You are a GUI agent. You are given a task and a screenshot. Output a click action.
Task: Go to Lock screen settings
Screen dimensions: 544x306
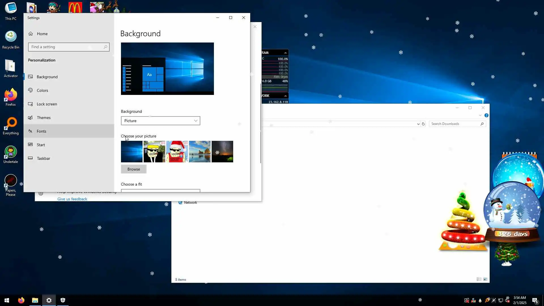coord(47,104)
